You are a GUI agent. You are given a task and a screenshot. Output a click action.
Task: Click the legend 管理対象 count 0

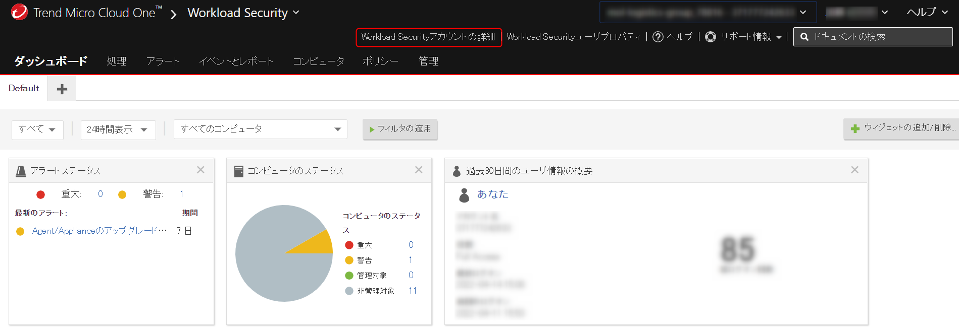pyautogui.click(x=411, y=275)
